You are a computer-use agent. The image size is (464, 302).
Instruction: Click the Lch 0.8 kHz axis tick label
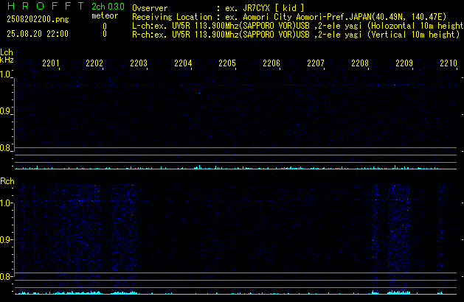click(x=5, y=148)
